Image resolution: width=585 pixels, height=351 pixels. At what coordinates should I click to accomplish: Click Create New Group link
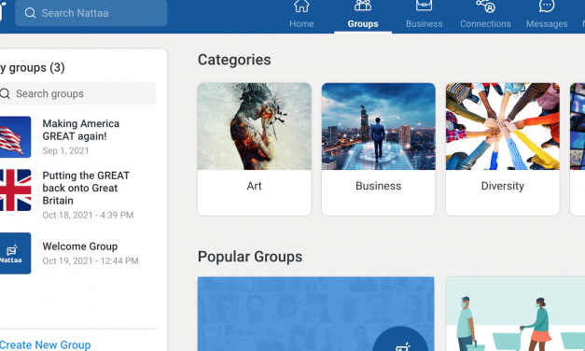click(45, 344)
